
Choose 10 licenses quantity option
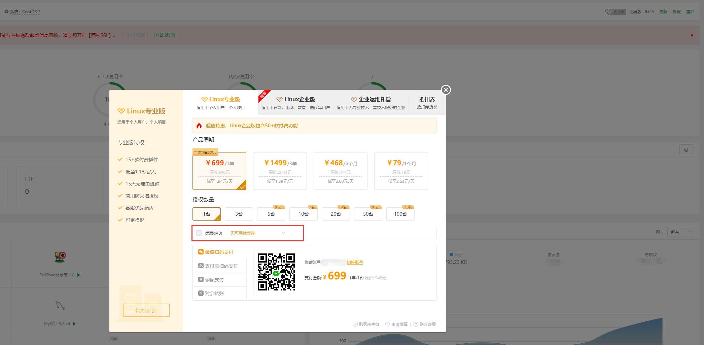(303, 214)
